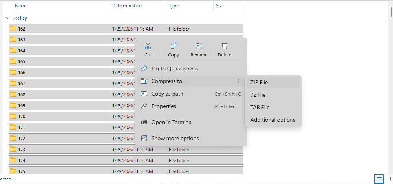Switch to large thumbnails view
393x184 pixels.
coord(388,179)
